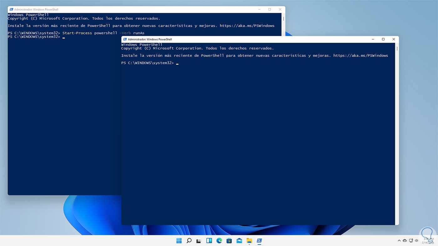Screen dimensions: 438x246
Task: Click the front PowerShell window scrollbar thumb
Action: pyautogui.click(x=397, y=49)
